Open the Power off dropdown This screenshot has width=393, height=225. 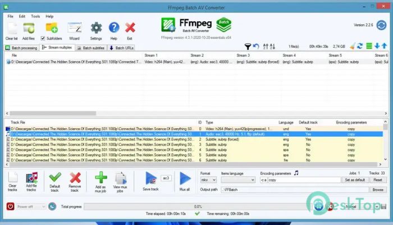click(x=31, y=206)
